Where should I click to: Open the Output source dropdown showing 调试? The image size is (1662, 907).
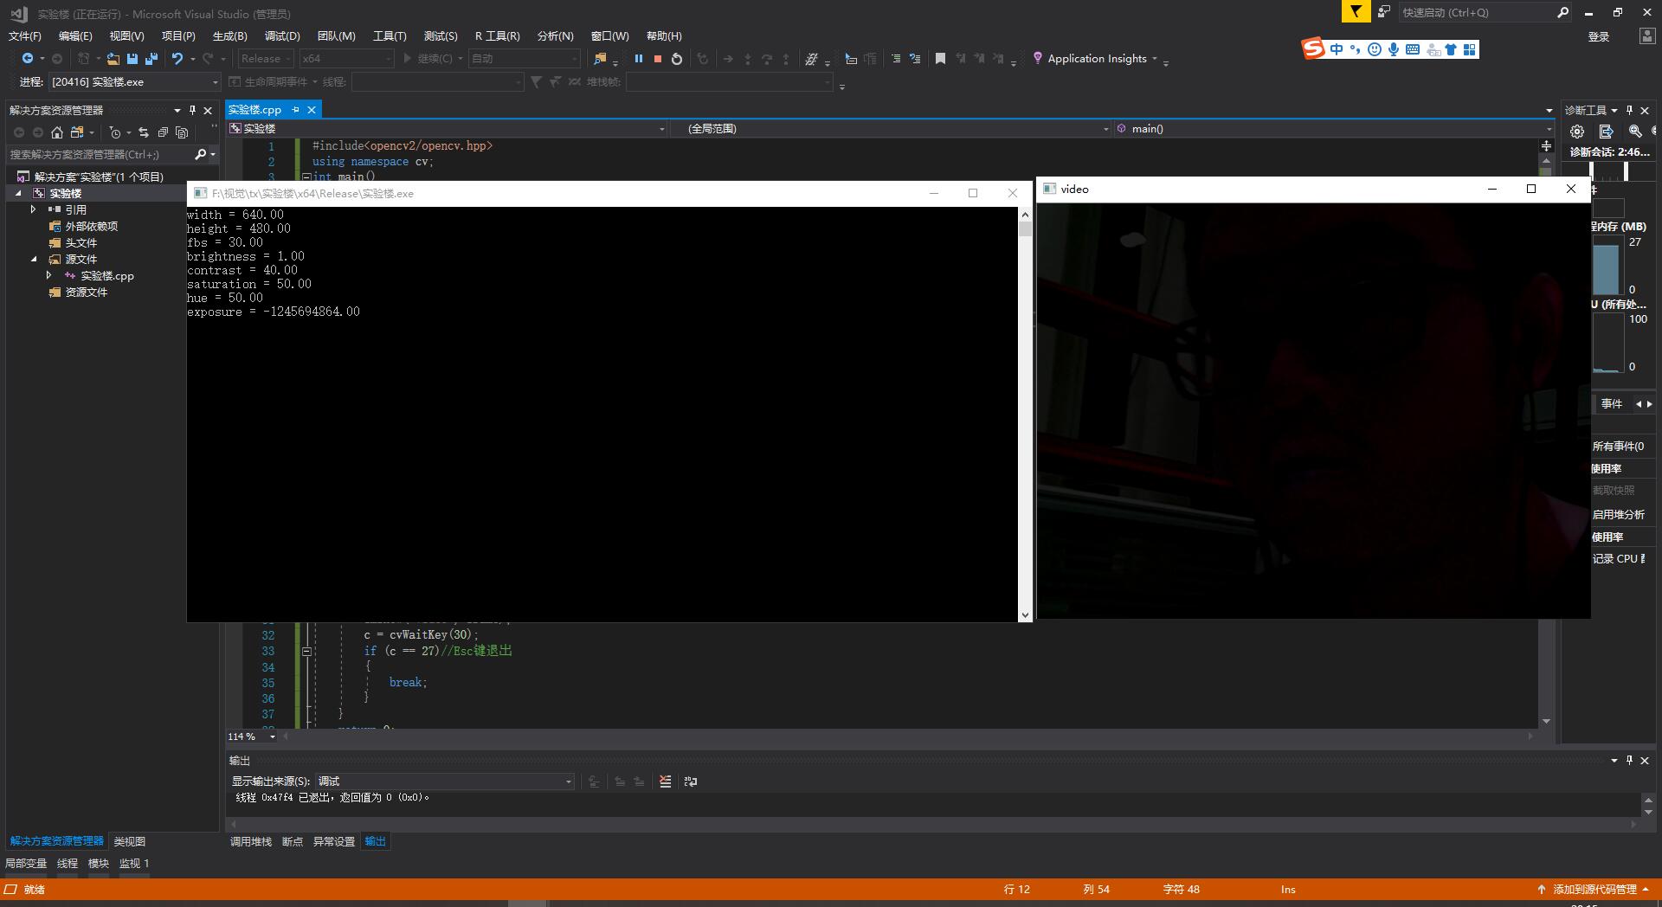[445, 782]
